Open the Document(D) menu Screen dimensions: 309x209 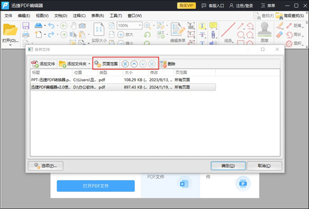[x=61, y=16]
